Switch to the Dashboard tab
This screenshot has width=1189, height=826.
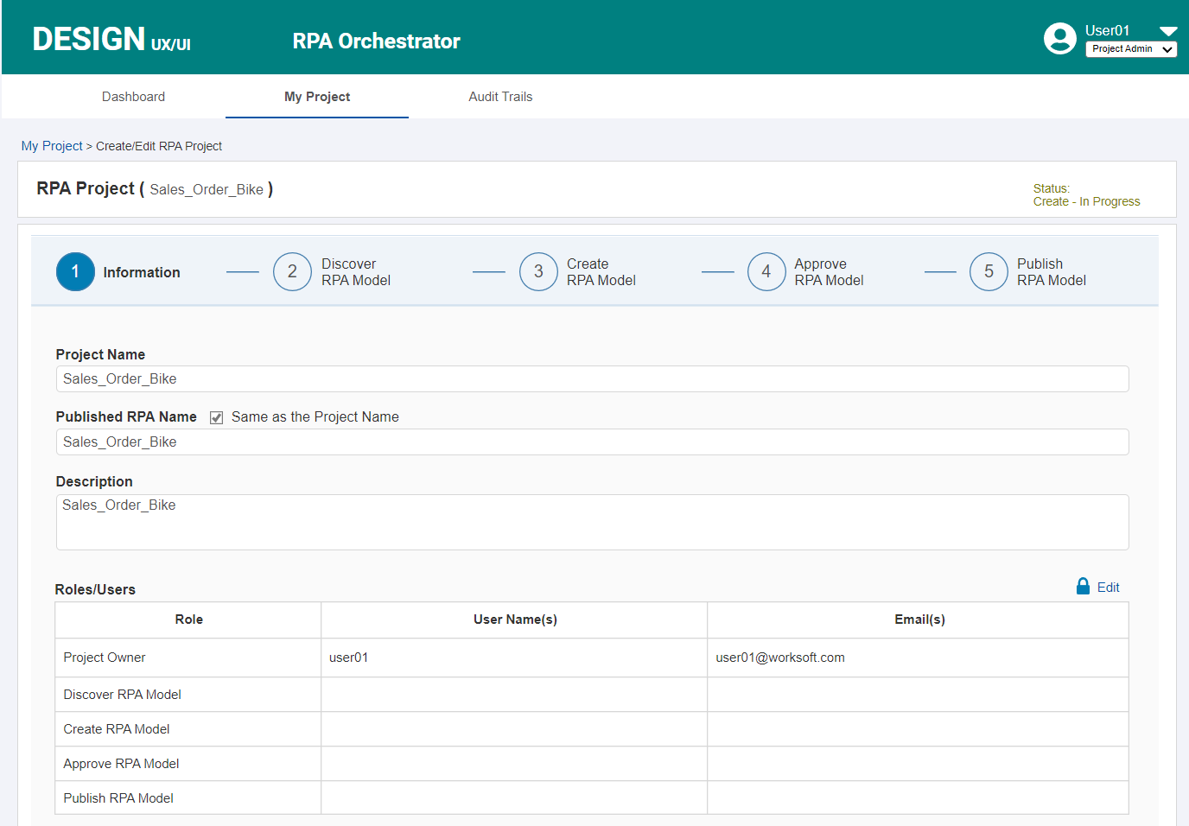(133, 96)
